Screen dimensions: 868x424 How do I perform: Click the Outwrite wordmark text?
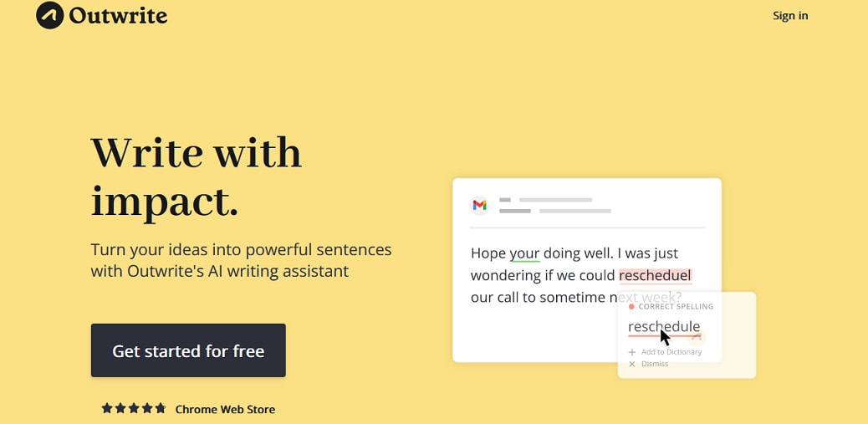[x=118, y=16]
